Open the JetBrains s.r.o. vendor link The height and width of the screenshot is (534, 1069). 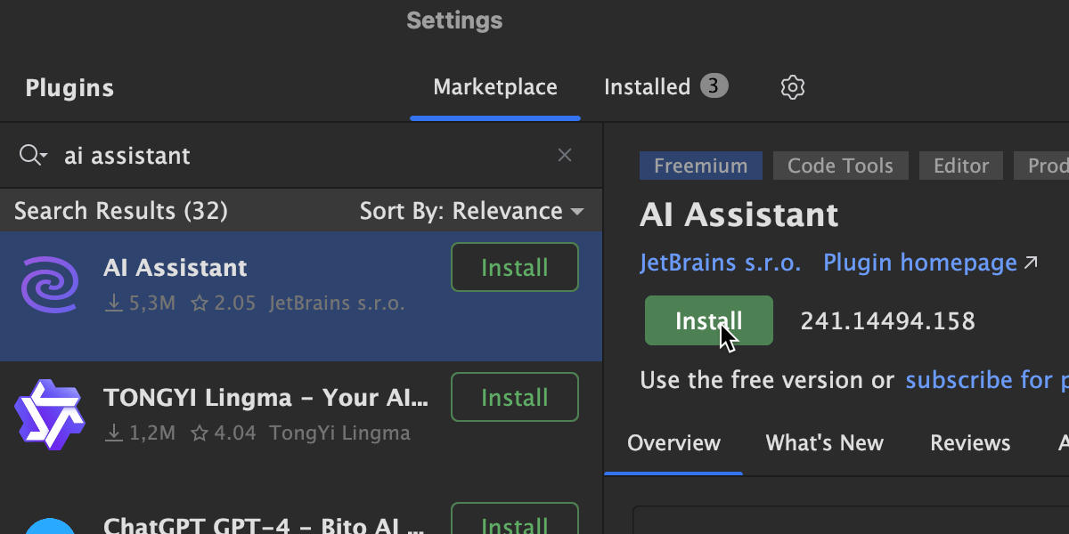point(720,263)
